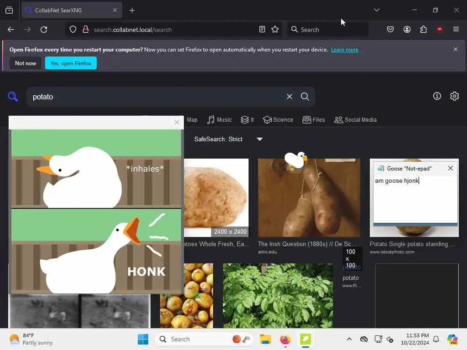The height and width of the screenshot is (350, 467).
Task: Click the green goose app taskbar icon
Action: pyautogui.click(x=305, y=339)
